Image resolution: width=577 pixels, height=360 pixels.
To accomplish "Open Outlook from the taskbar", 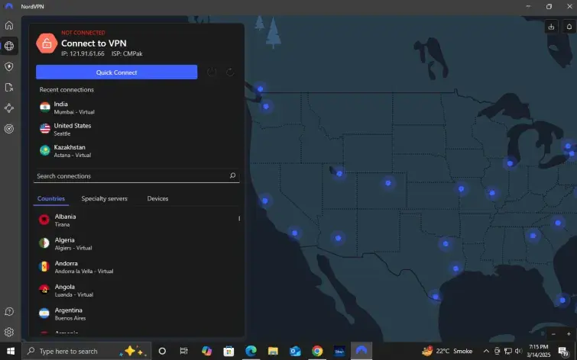I will tap(295, 351).
